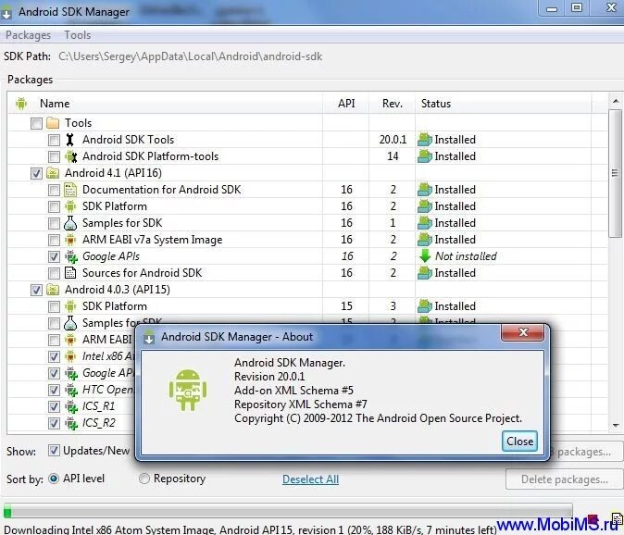Click the package list vertical scrollbar thumb

[x=616, y=173]
